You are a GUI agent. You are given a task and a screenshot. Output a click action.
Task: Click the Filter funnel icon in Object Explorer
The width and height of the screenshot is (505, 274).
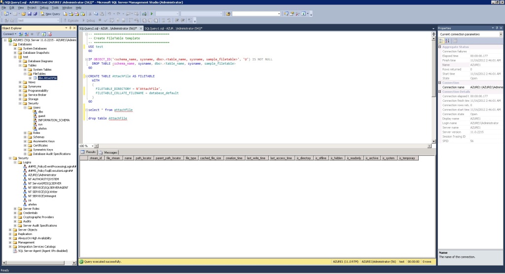[37, 34]
